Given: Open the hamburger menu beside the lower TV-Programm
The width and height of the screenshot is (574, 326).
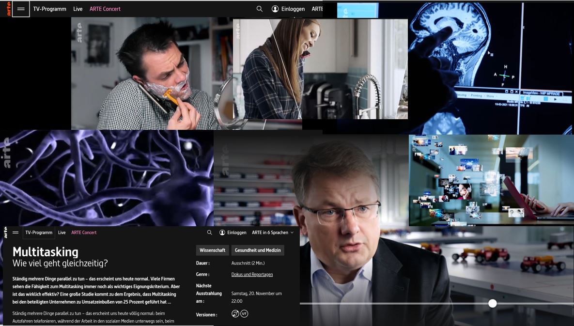Looking at the screenshot, I should tap(16, 233).
